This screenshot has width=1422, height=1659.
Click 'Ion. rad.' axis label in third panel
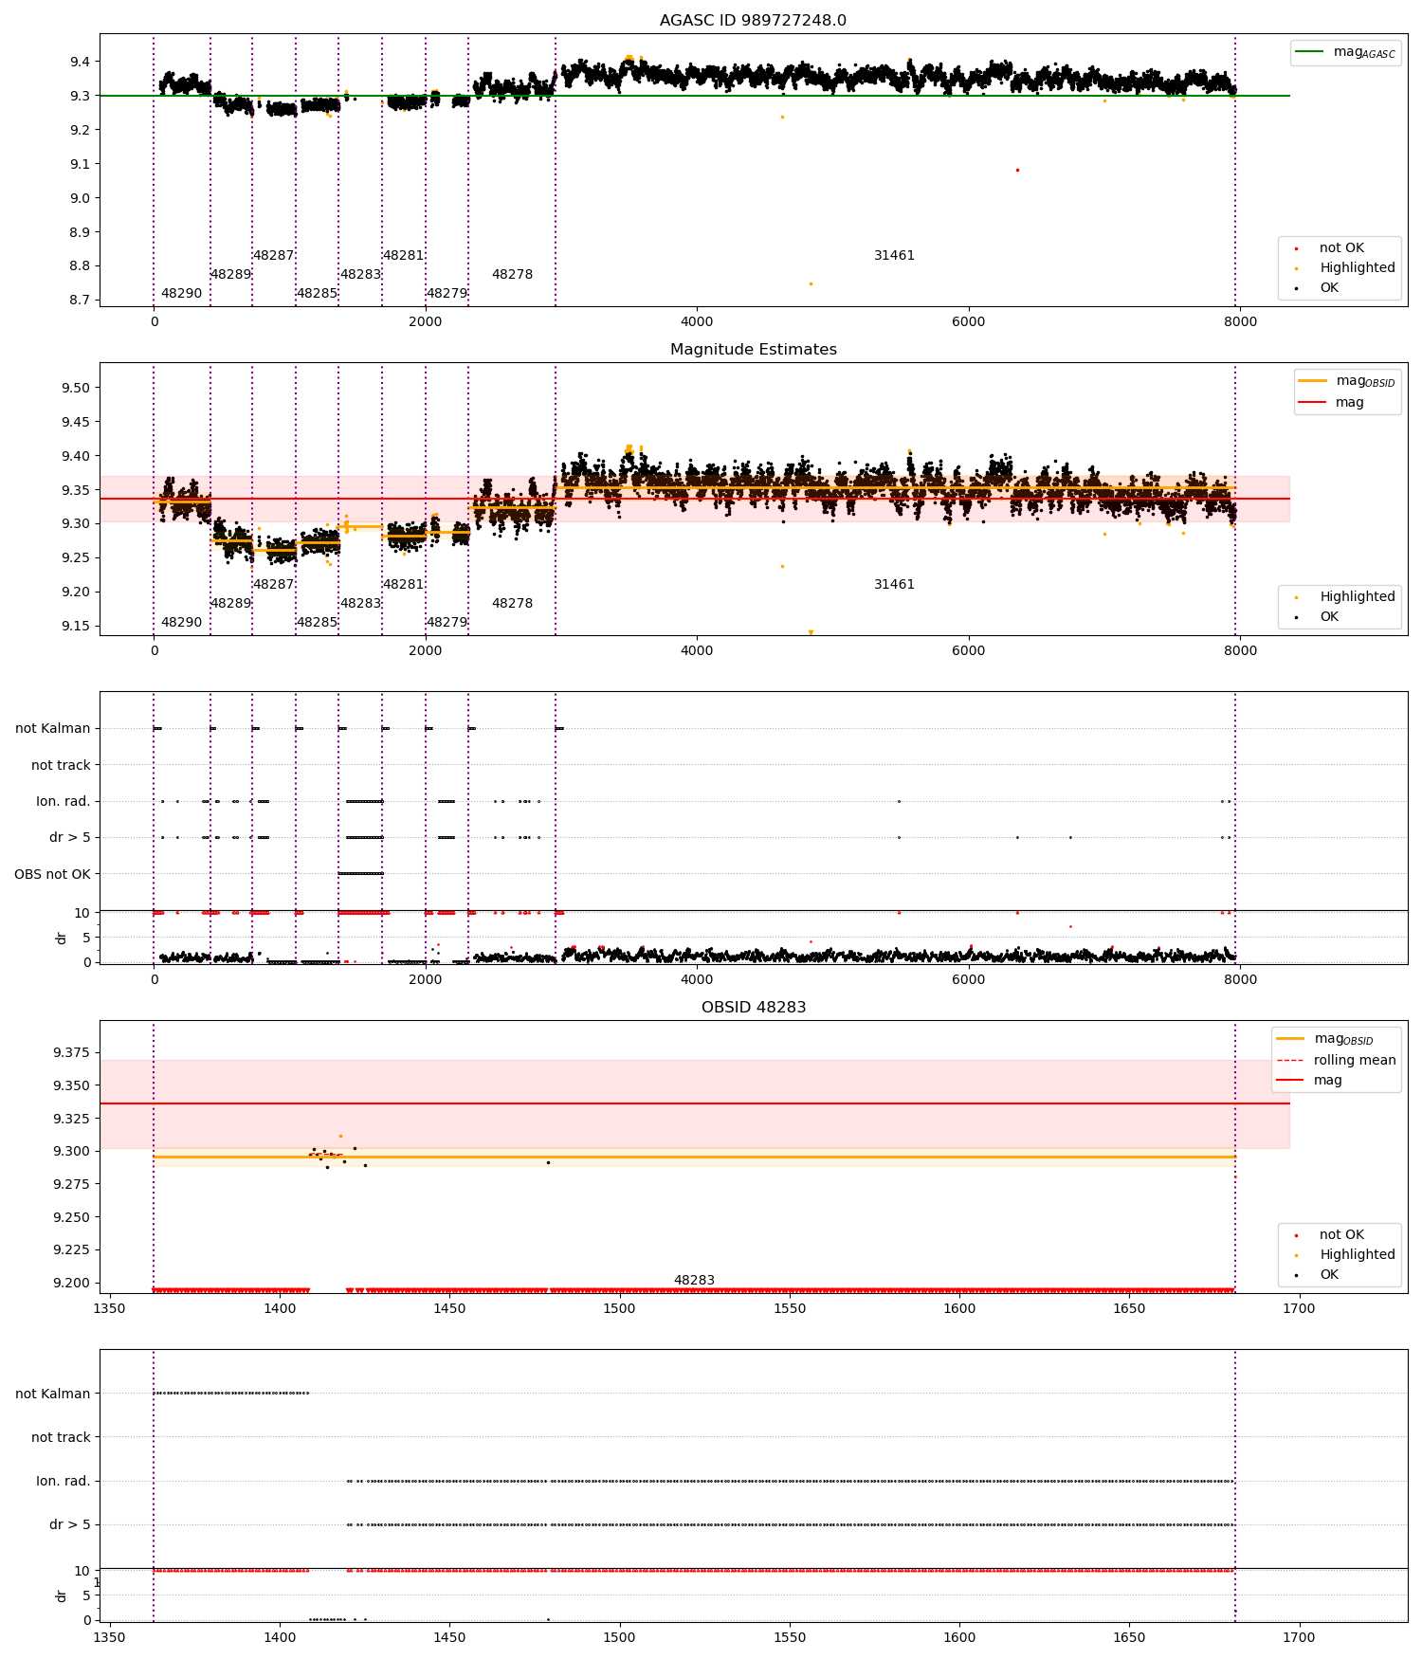coord(64,802)
